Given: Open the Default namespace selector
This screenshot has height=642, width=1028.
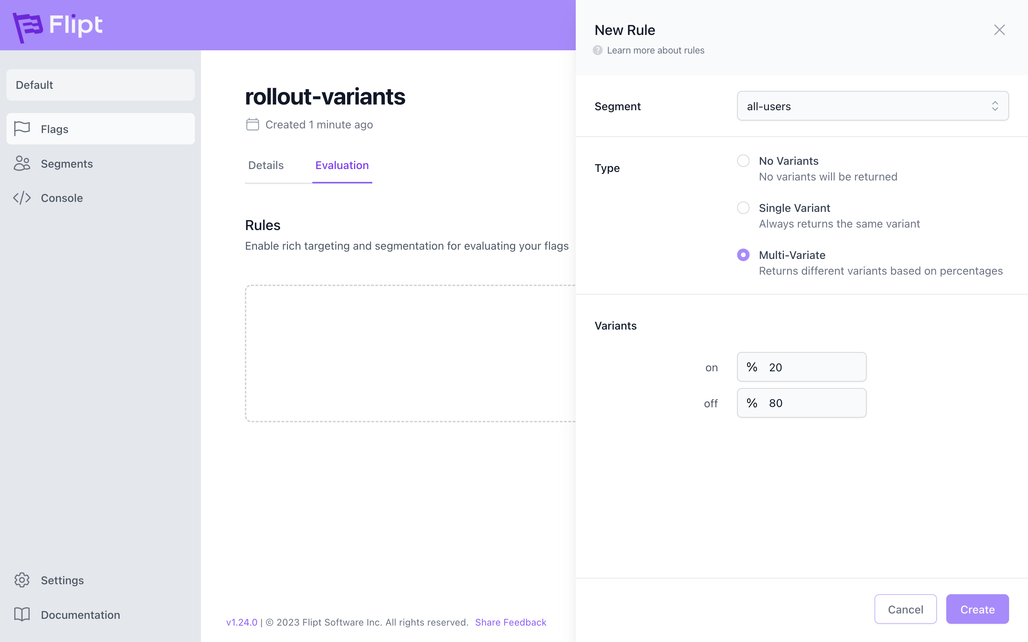Looking at the screenshot, I should tap(101, 85).
